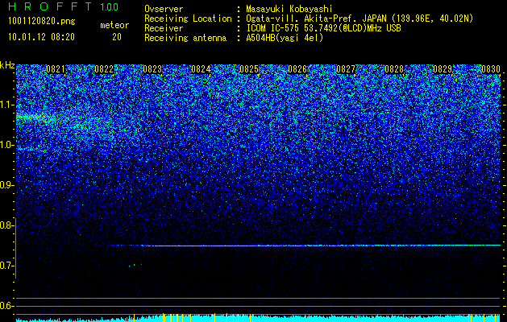Select the version number 1.0.0

point(110,6)
